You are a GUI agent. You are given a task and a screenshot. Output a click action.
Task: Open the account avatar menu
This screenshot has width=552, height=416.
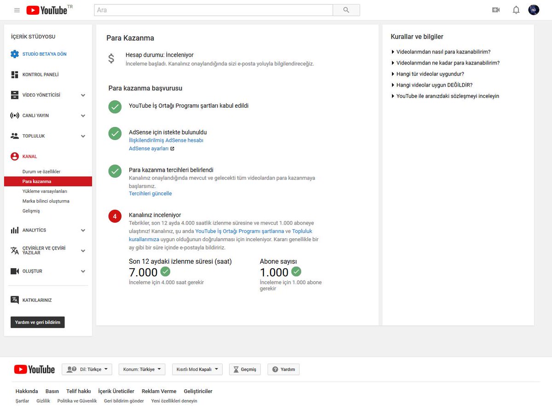pos(534,10)
